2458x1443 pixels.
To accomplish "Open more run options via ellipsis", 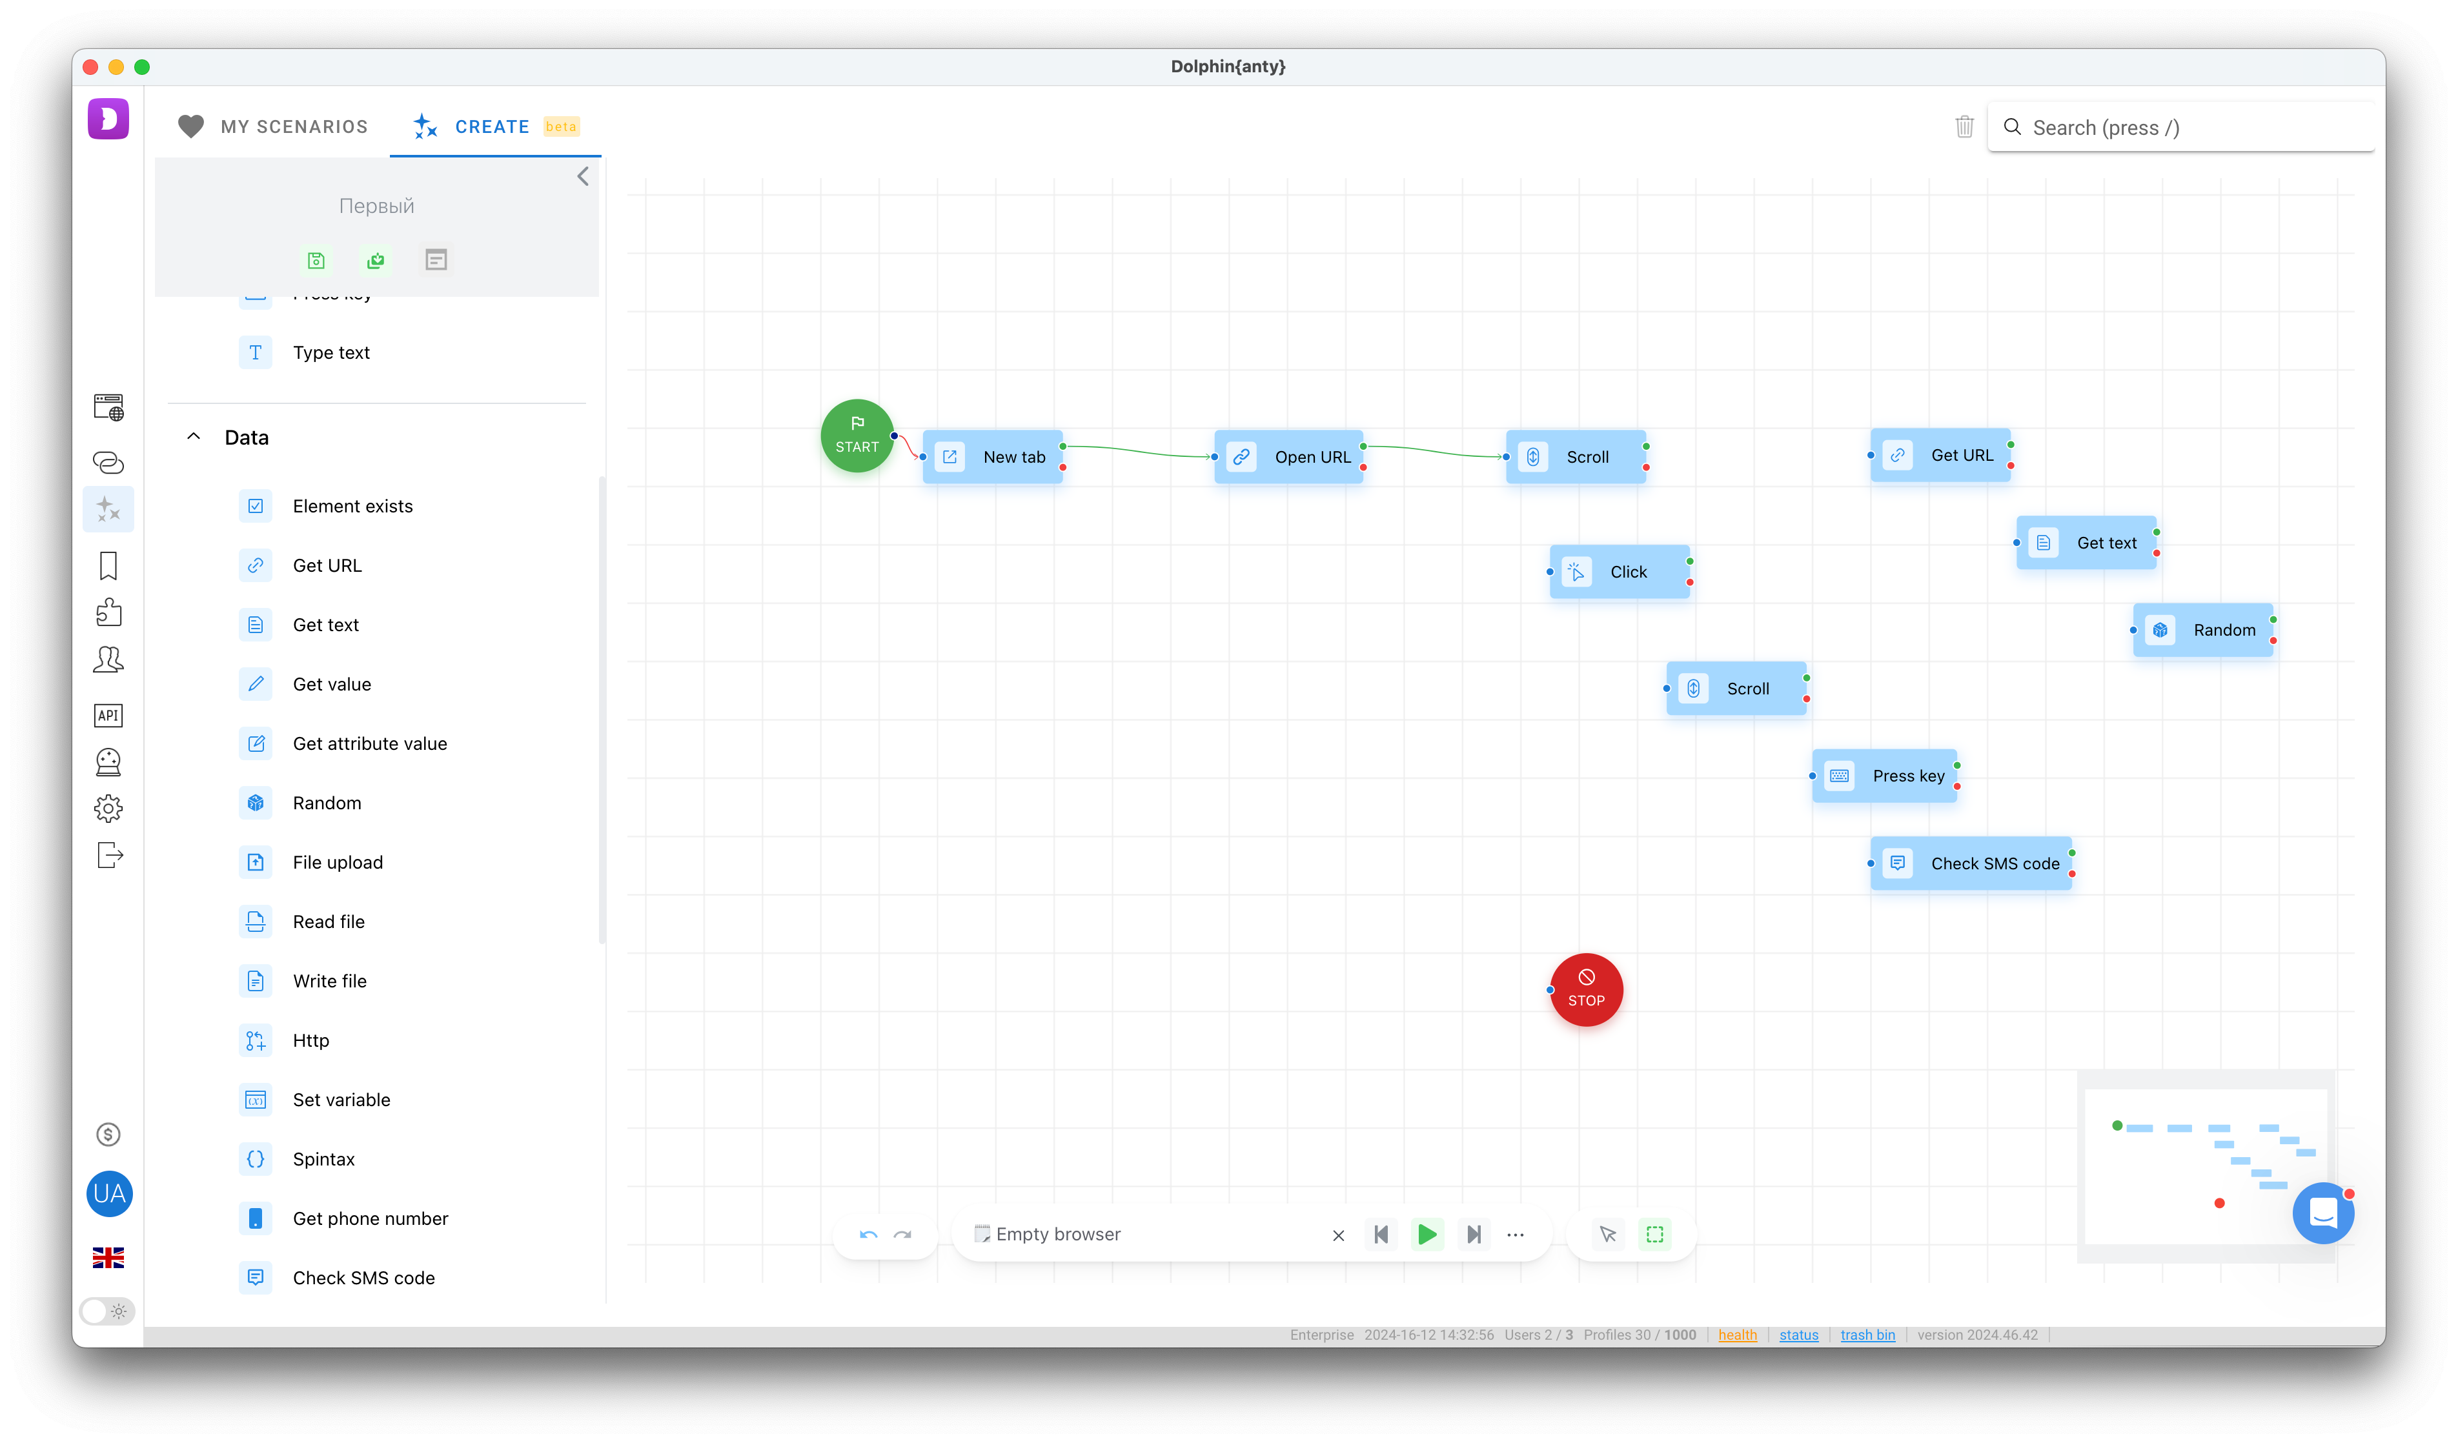I will (1516, 1235).
